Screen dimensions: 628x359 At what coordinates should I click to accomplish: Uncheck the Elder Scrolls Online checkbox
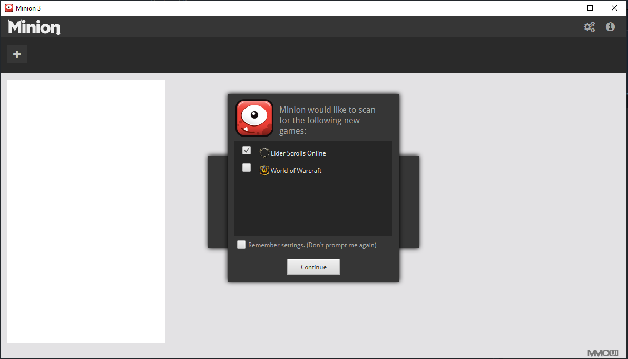point(247,150)
